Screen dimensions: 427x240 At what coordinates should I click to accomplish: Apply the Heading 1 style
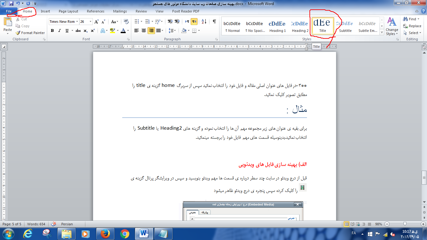pyautogui.click(x=278, y=27)
